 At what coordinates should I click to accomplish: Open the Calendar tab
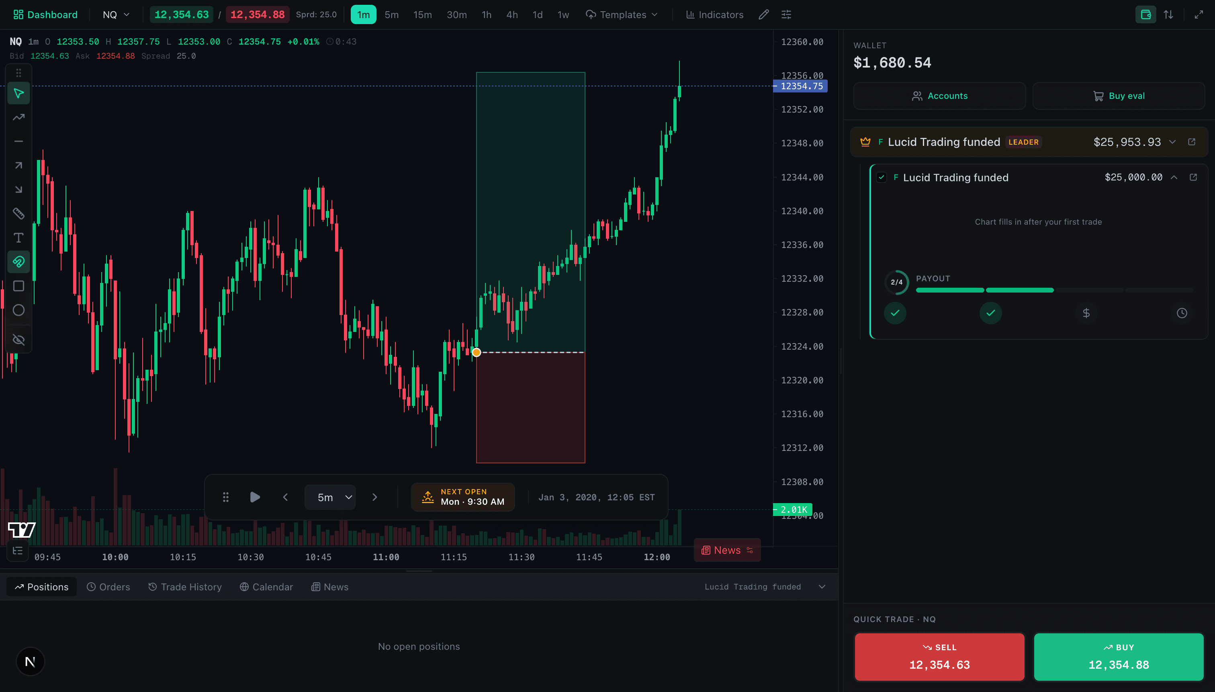tap(266, 587)
